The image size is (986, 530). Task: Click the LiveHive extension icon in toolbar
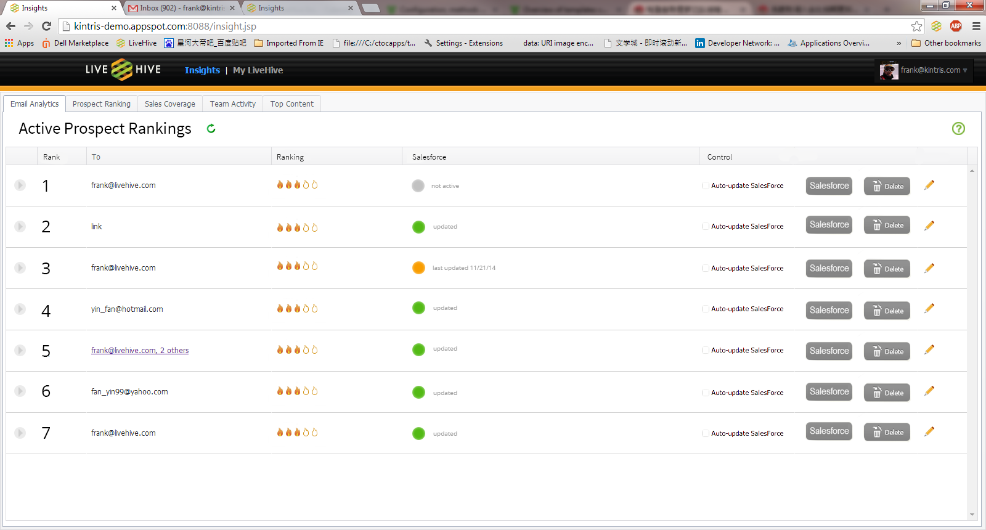coord(936,26)
